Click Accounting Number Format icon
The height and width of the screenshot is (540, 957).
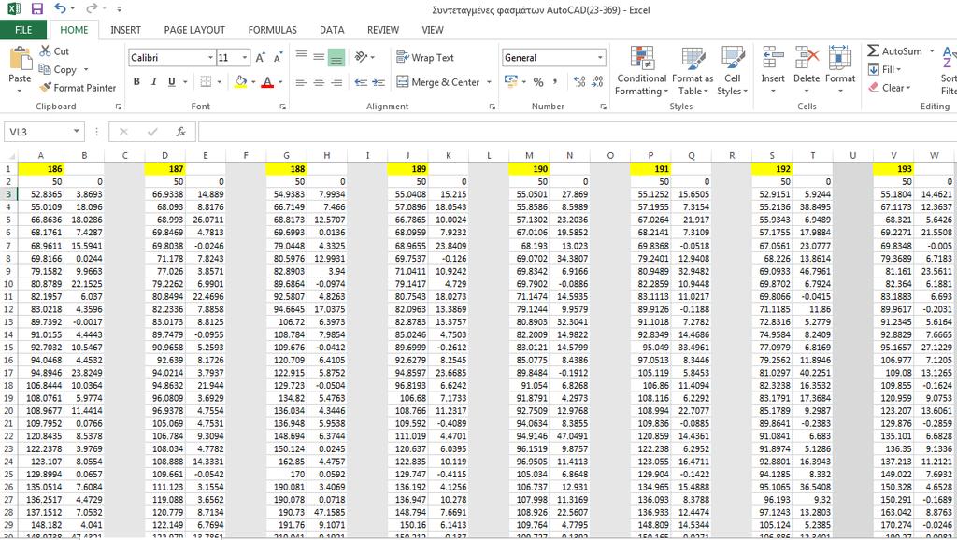point(511,81)
